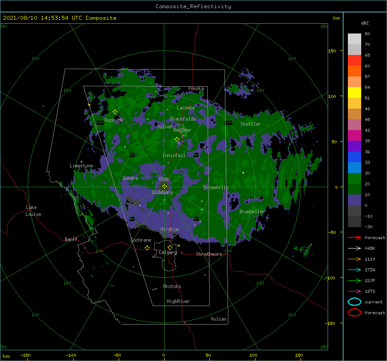
Task: Click the yellow diamond marker below RedDeer
Action: pyautogui.click(x=177, y=140)
